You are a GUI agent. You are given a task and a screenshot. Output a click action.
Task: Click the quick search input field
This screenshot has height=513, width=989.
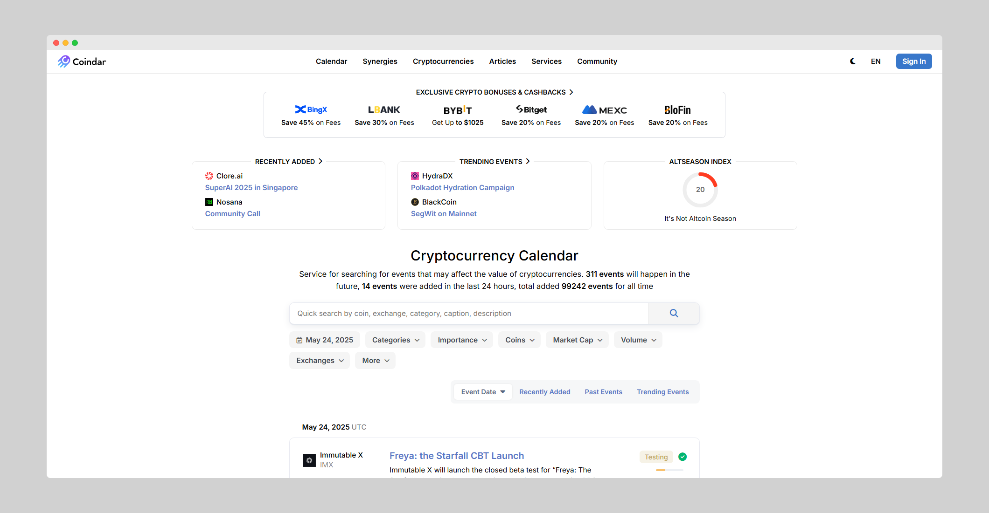468,314
